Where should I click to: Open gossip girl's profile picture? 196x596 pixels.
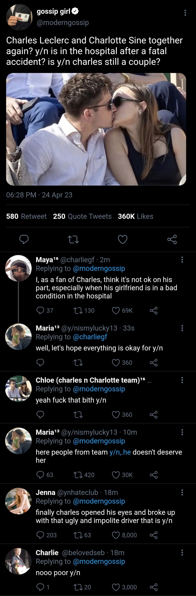coord(19,17)
